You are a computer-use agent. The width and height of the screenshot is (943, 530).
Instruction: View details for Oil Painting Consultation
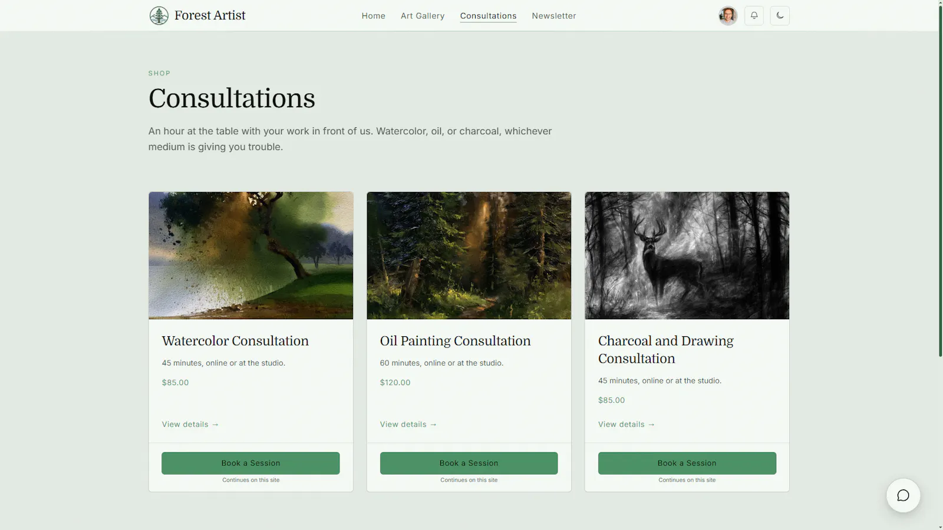(x=408, y=424)
